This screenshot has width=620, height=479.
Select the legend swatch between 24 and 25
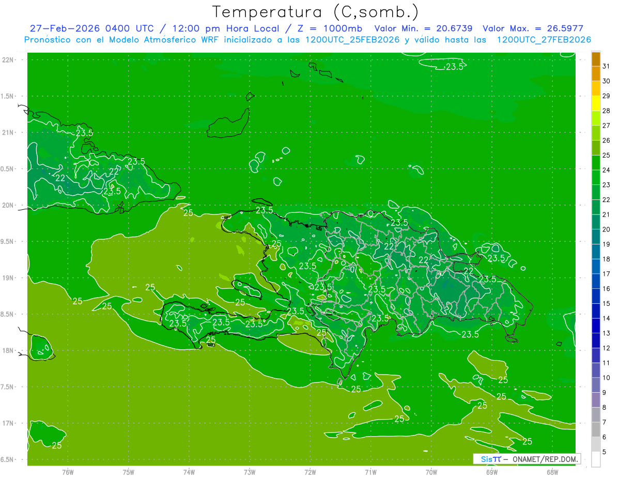[596, 163]
